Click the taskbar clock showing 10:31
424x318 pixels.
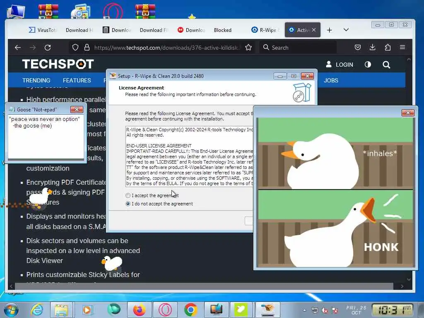[x=393, y=310]
